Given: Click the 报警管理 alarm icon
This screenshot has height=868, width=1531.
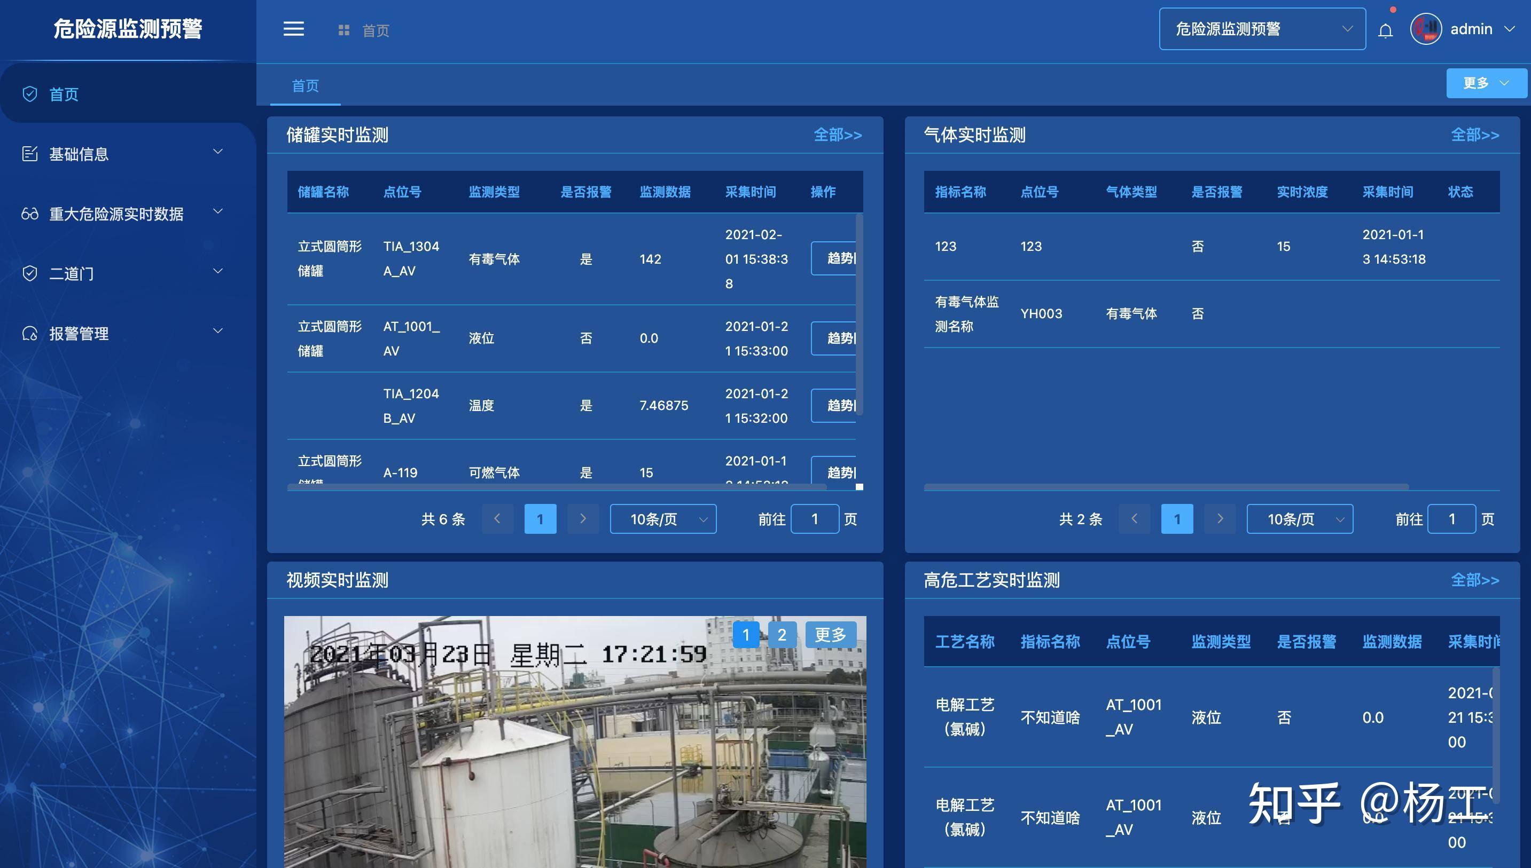Looking at the screenshot, I should click(x=30, y=333).
